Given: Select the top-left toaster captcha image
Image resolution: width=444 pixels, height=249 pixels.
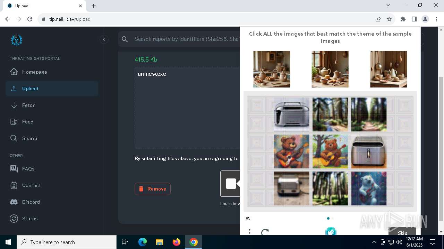Looking at the screenshot, I should point(291,114).
